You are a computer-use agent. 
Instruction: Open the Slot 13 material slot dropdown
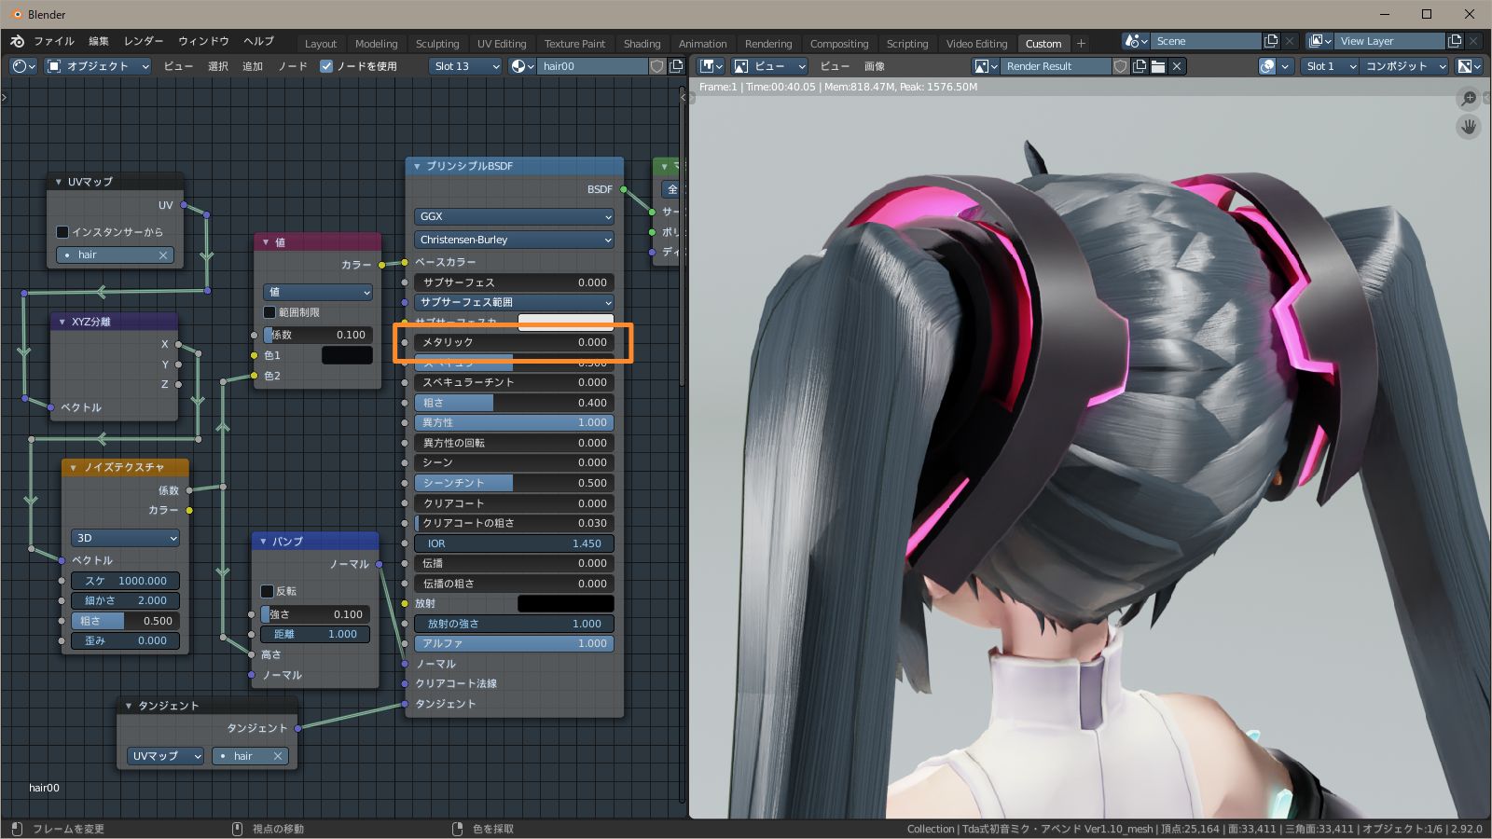pos(466,66)
